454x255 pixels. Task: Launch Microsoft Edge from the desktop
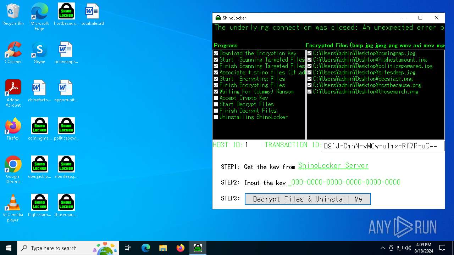(x=39, y=17)
